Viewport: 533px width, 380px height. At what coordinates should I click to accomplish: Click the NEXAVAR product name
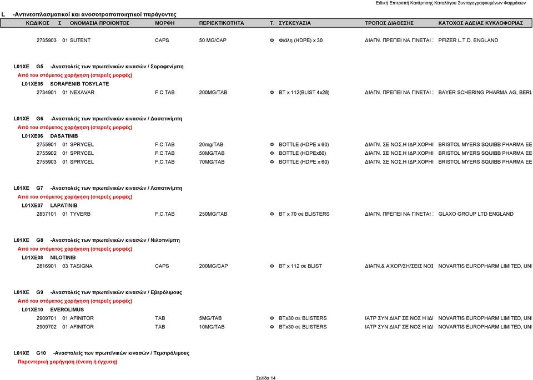[x=82, y=93]
